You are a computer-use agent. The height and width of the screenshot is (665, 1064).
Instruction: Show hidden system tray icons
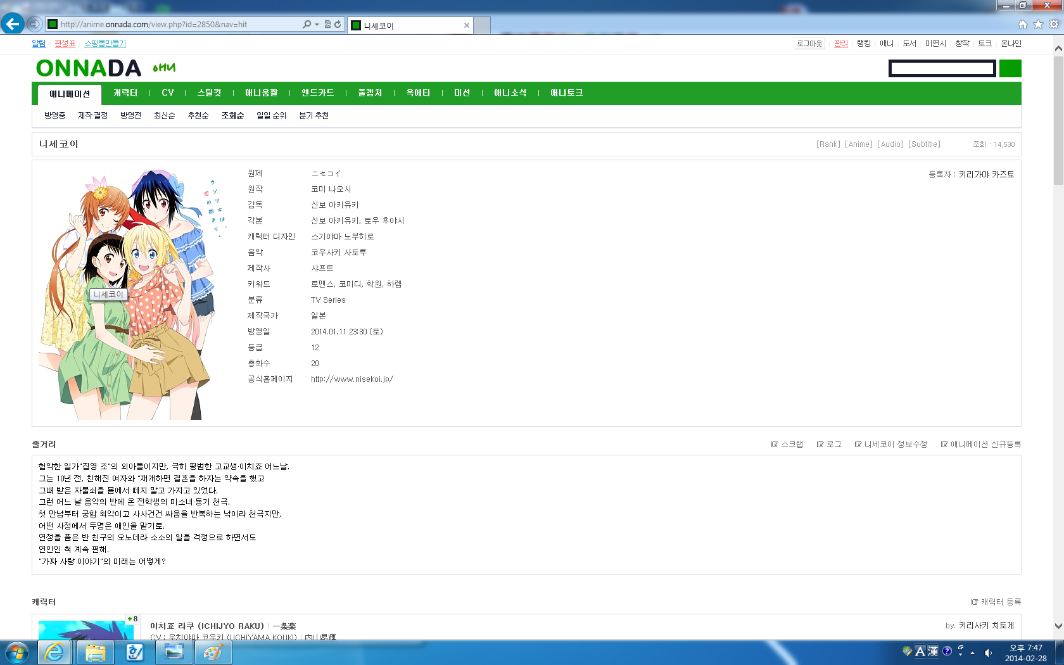973,652
